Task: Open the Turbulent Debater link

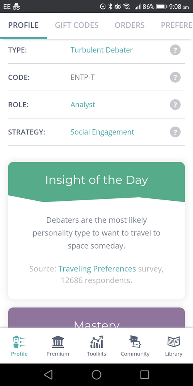Action: [x=102, y=50]
